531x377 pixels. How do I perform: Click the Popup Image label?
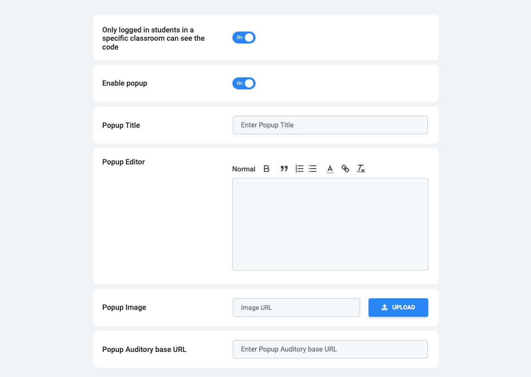point(124,308)
